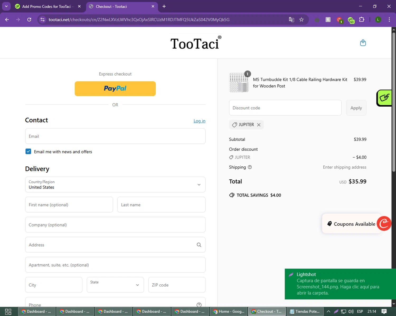Pay with the PayPal express button
Viewport: 396px width, 316px height.
click(115, 88)
